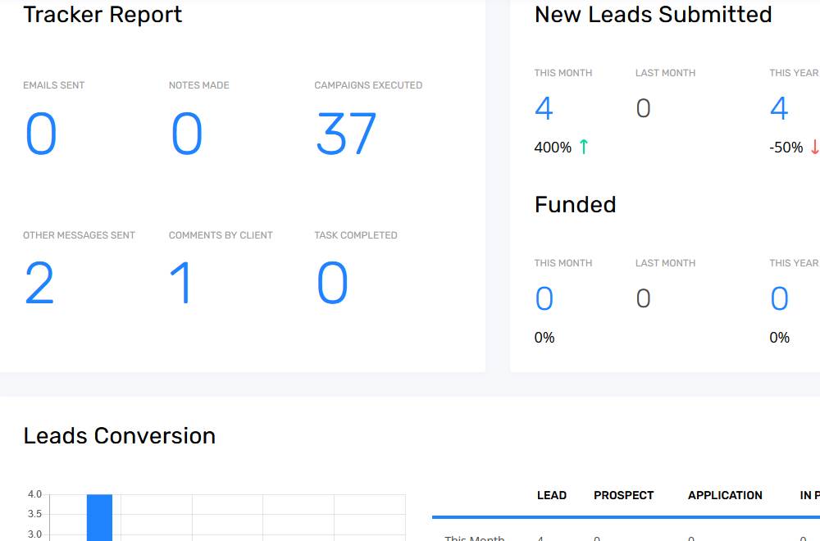Click the 0% under Funded This Month

544,338
